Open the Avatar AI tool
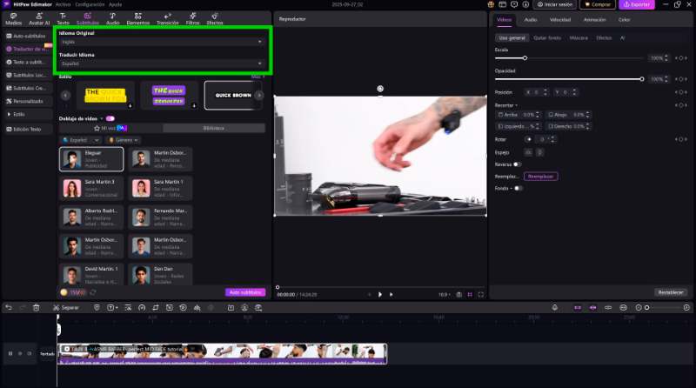 point(39,18)
